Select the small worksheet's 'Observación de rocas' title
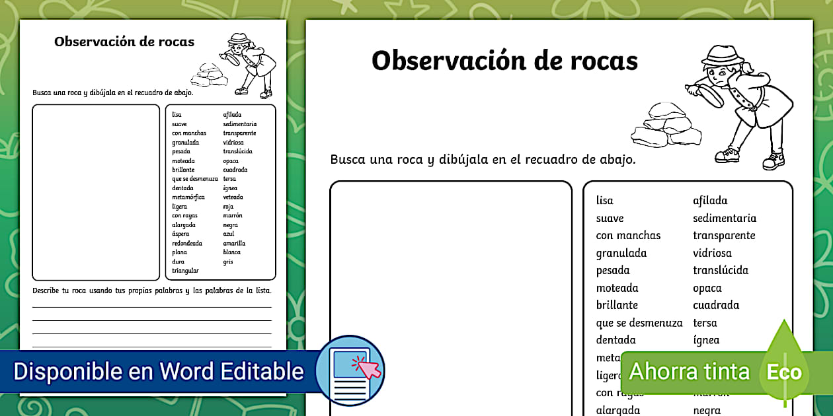 124,42
